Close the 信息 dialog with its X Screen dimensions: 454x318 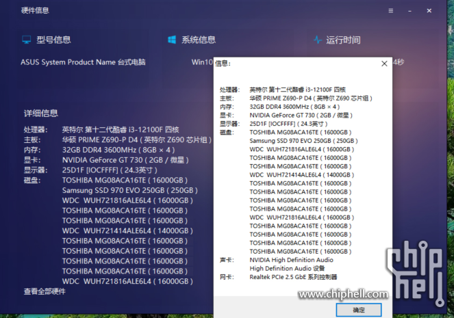tap(384, 64)
